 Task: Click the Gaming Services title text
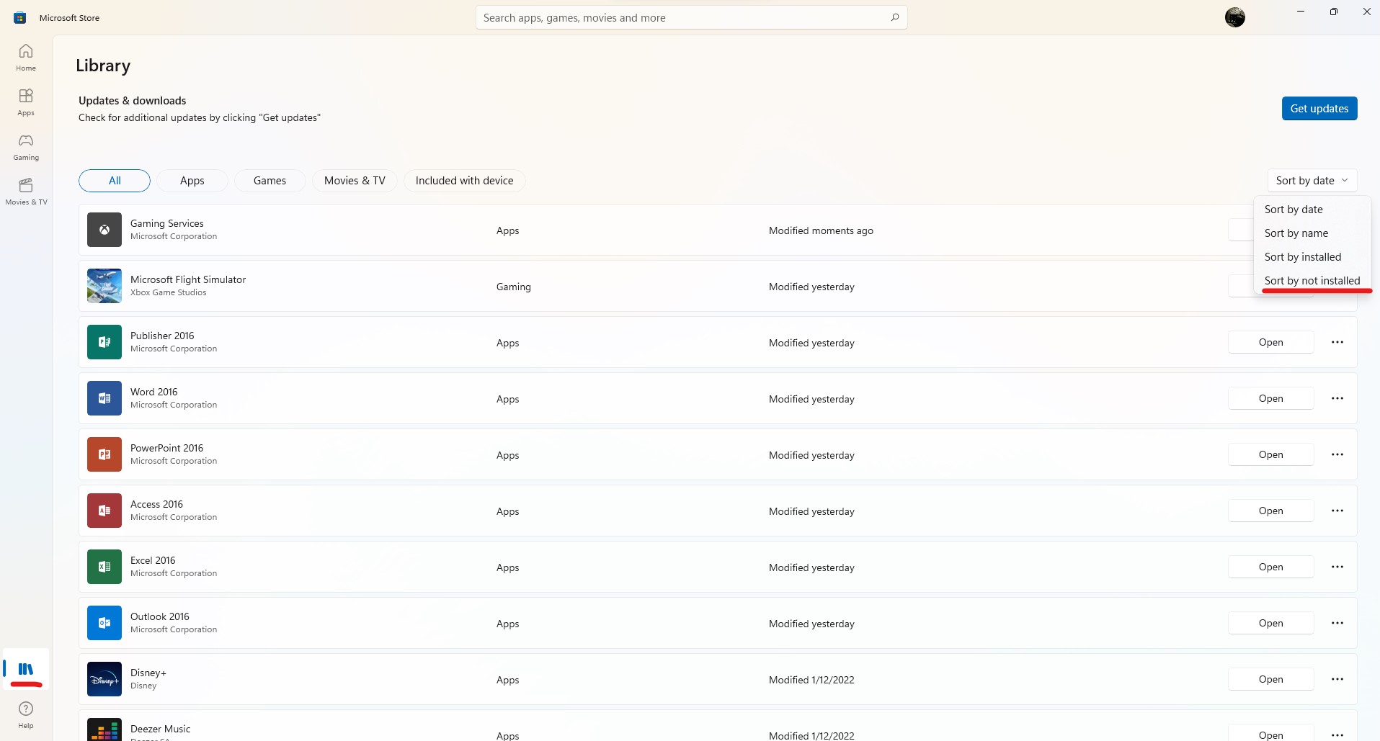[x=167, y=223]
